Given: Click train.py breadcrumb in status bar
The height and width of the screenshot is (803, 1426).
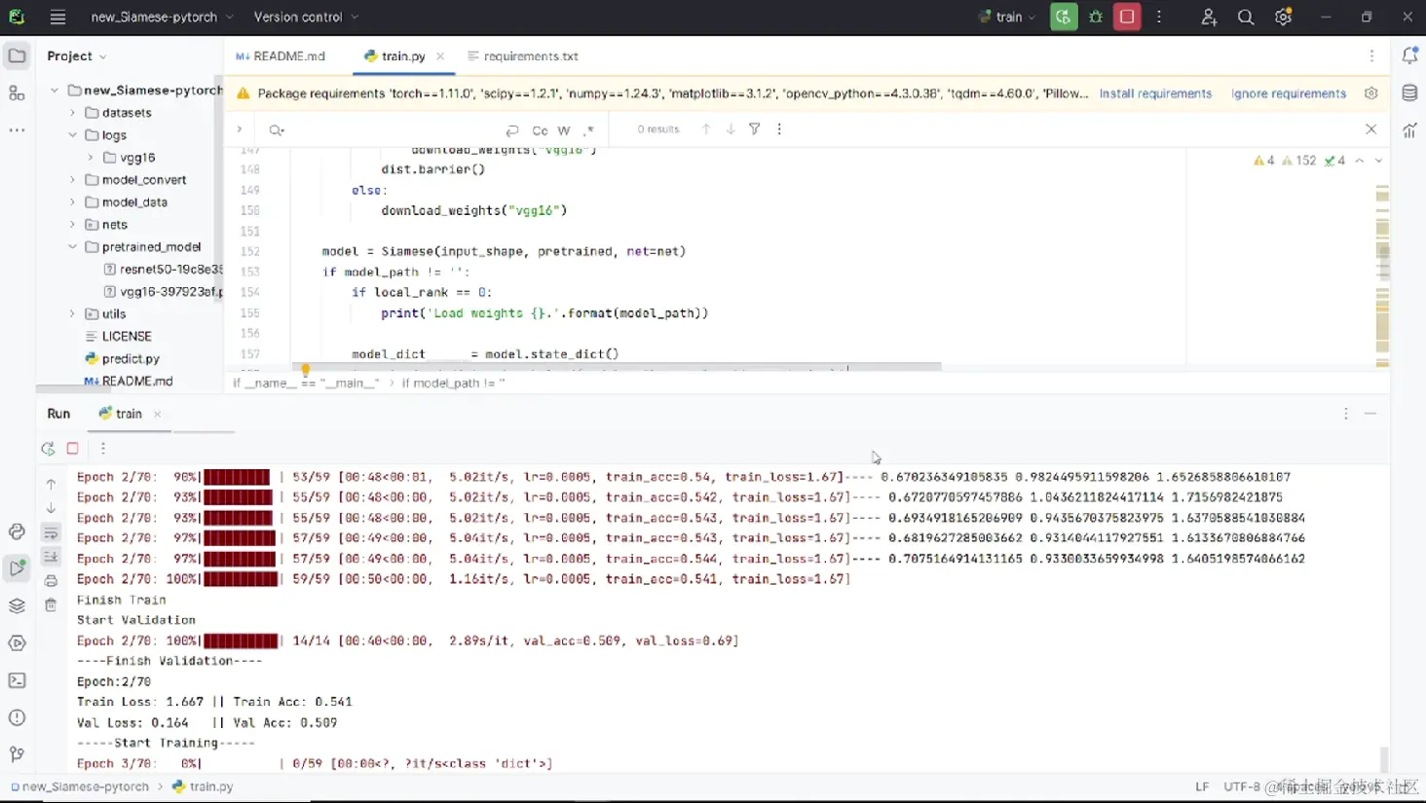Looking at the screenshot, I should click(x=203, y=786).
